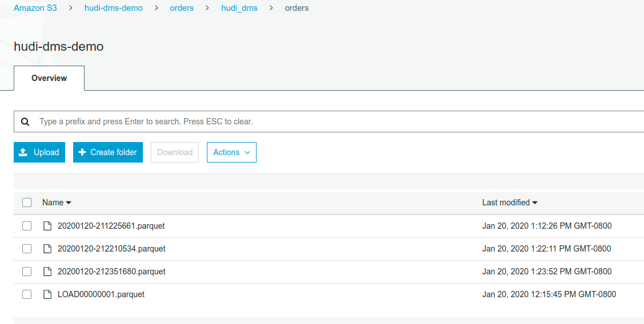Select checkbox for LOAD00000001.parquet row

27,294
